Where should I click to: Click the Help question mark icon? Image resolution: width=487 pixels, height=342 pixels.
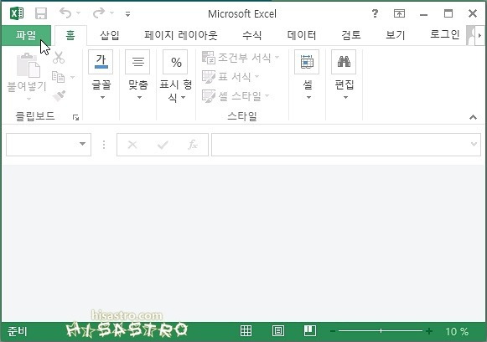click(375, 13)
